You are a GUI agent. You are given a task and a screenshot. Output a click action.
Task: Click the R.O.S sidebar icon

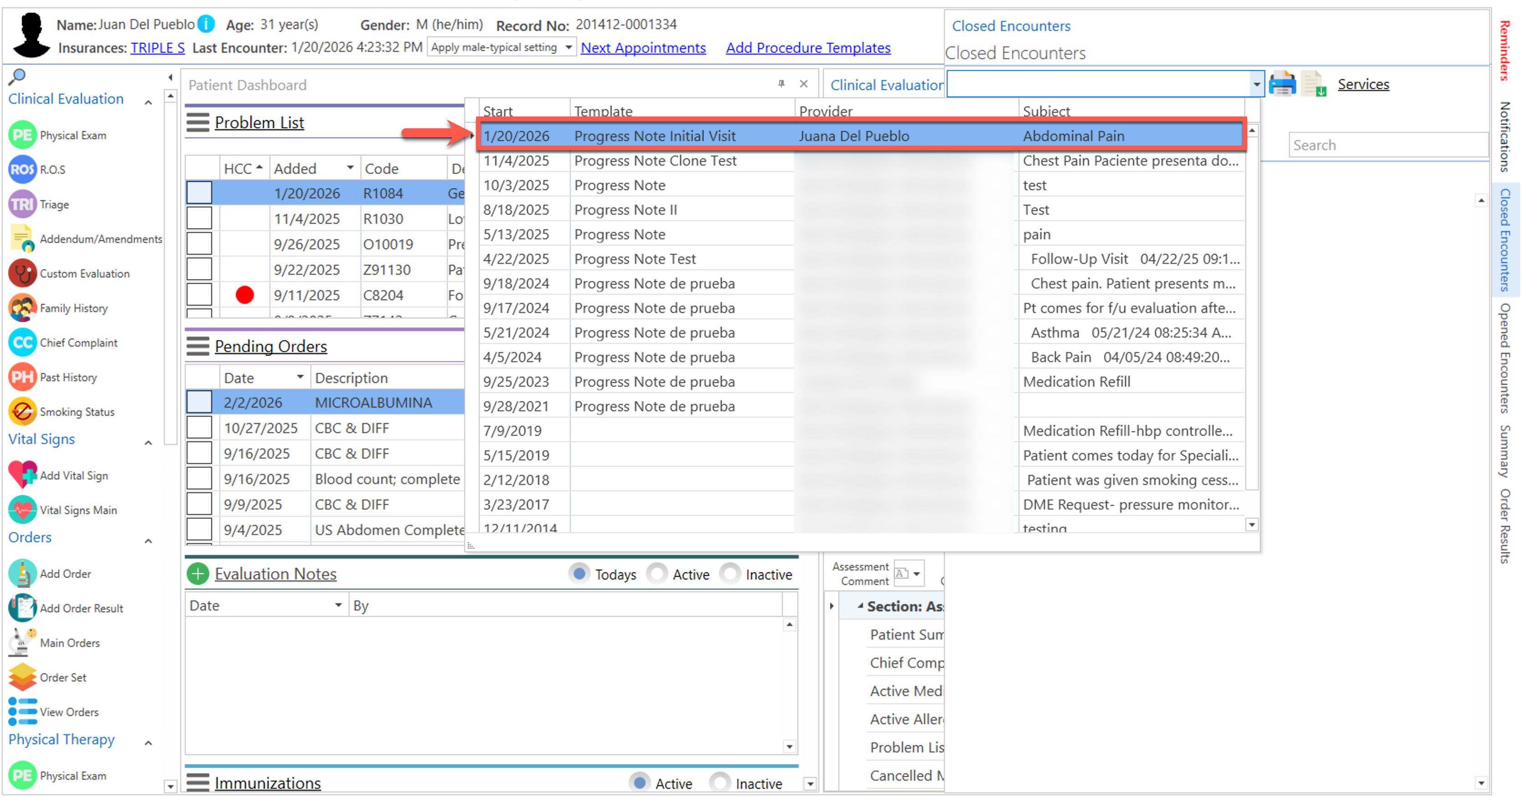[22, 170]
